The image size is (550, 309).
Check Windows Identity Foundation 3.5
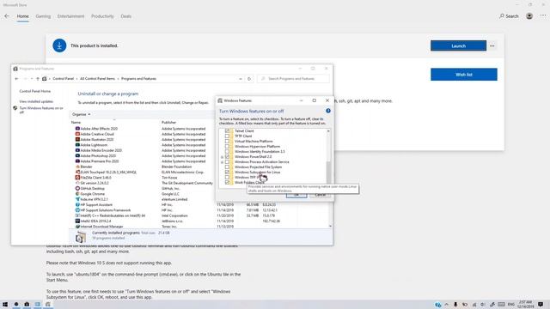[227, 151]
